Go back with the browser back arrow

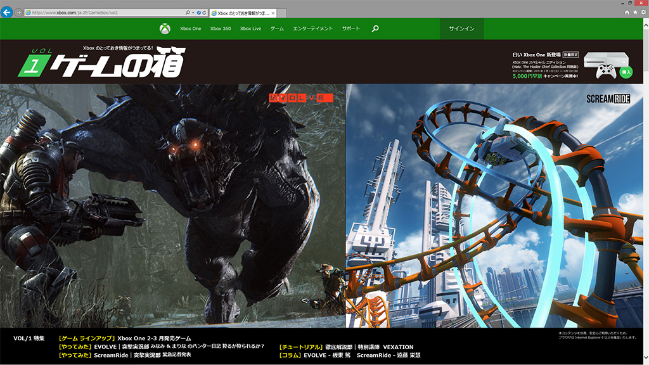pos(6,13)
